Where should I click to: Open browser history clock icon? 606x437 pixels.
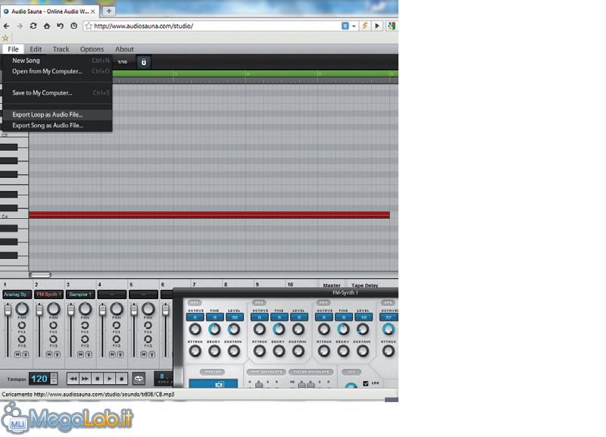[x=73, y=26]
